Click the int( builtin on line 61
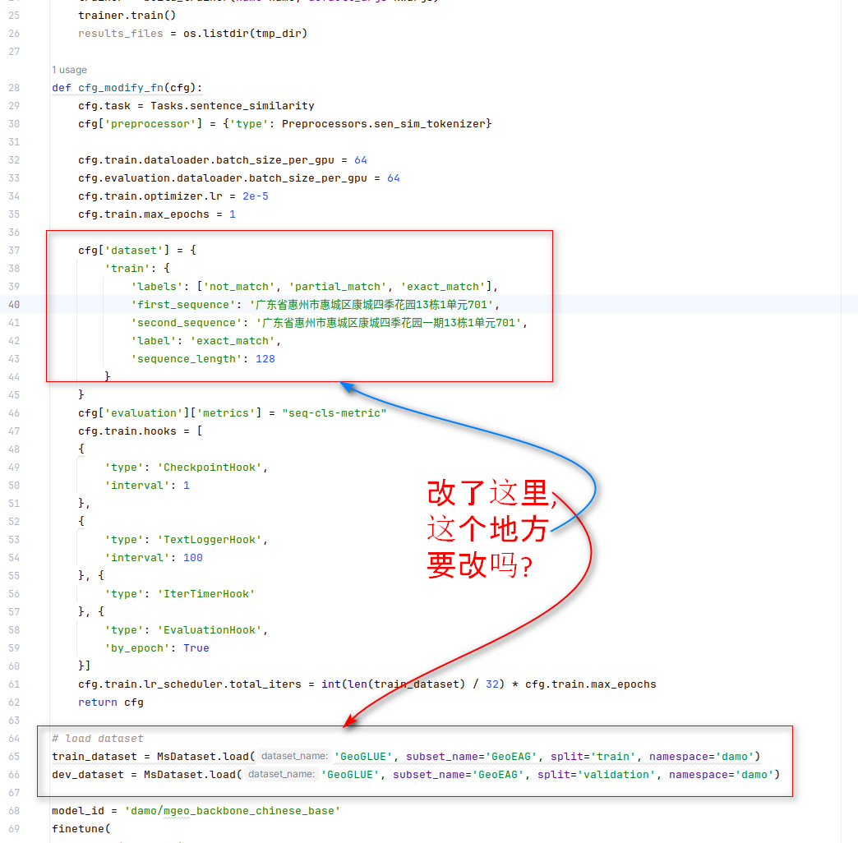This screenshot has width=858, height=843. coord(333,684)
